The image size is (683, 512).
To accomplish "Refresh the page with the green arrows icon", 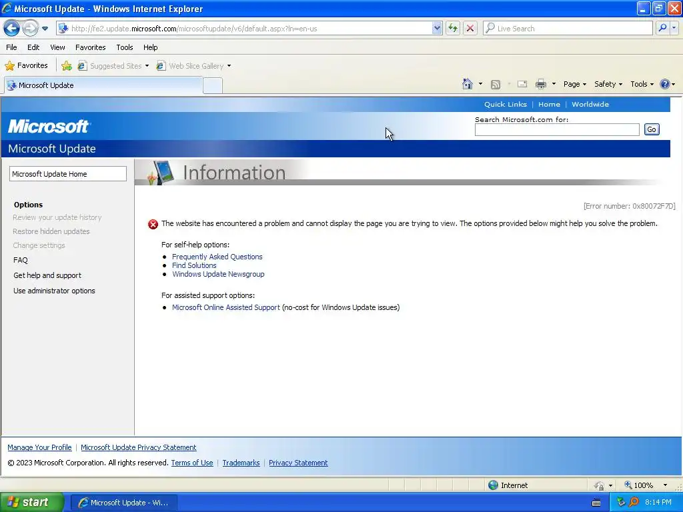I will point(453,29).
